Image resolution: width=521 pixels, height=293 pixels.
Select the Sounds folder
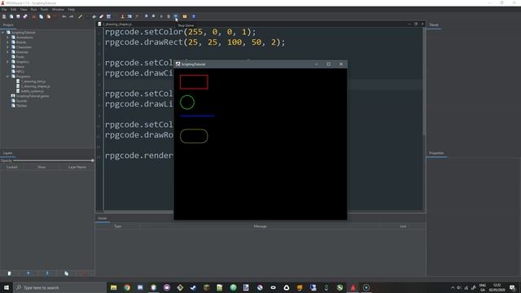[x=20, y=101]
